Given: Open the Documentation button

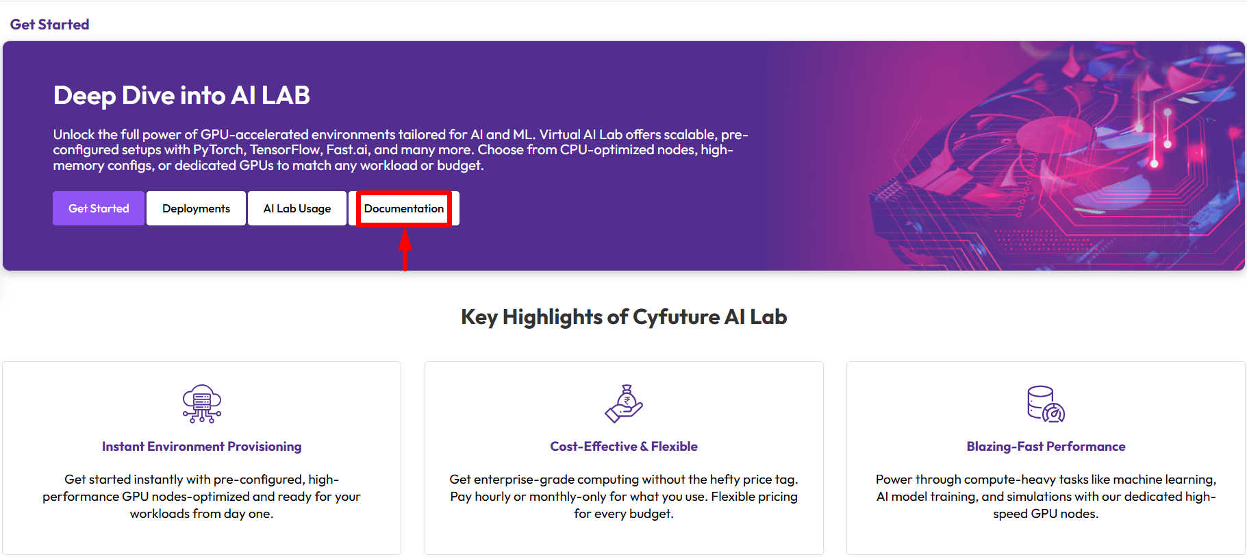Looking at the screenshot, I should [x=404, y=208].
